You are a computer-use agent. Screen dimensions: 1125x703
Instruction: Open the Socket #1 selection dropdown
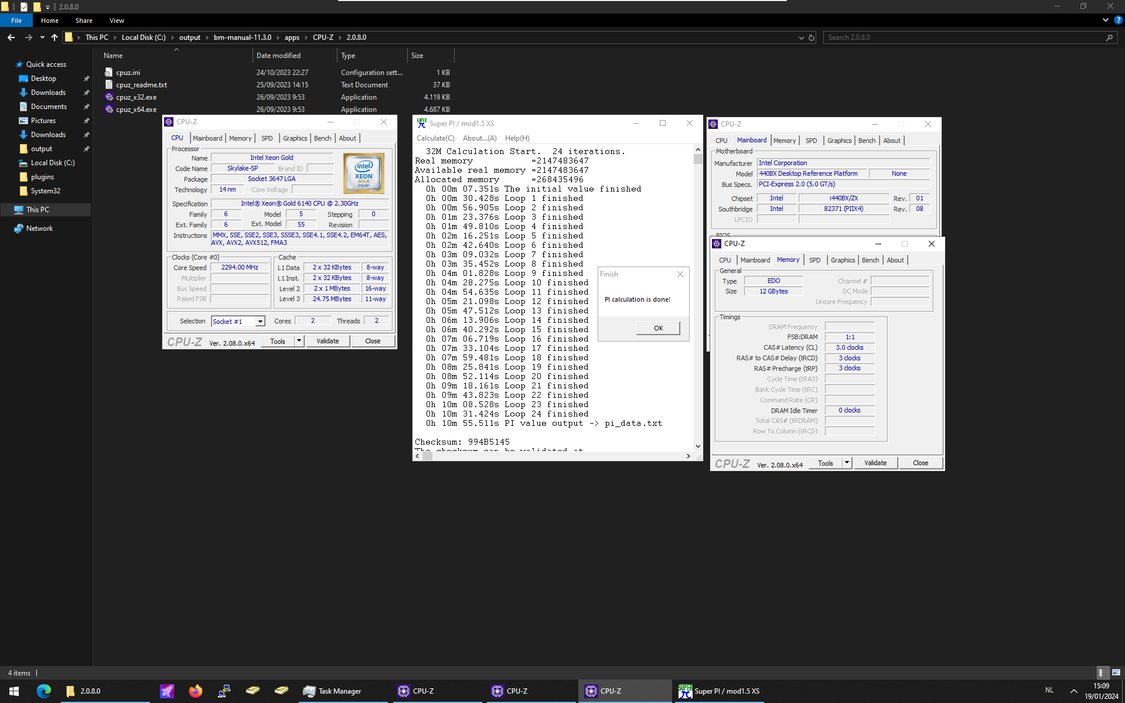click(260, 322)
